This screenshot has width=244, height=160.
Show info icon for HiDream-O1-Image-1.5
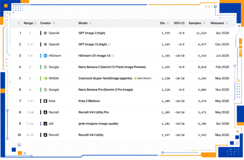point(113,56)
